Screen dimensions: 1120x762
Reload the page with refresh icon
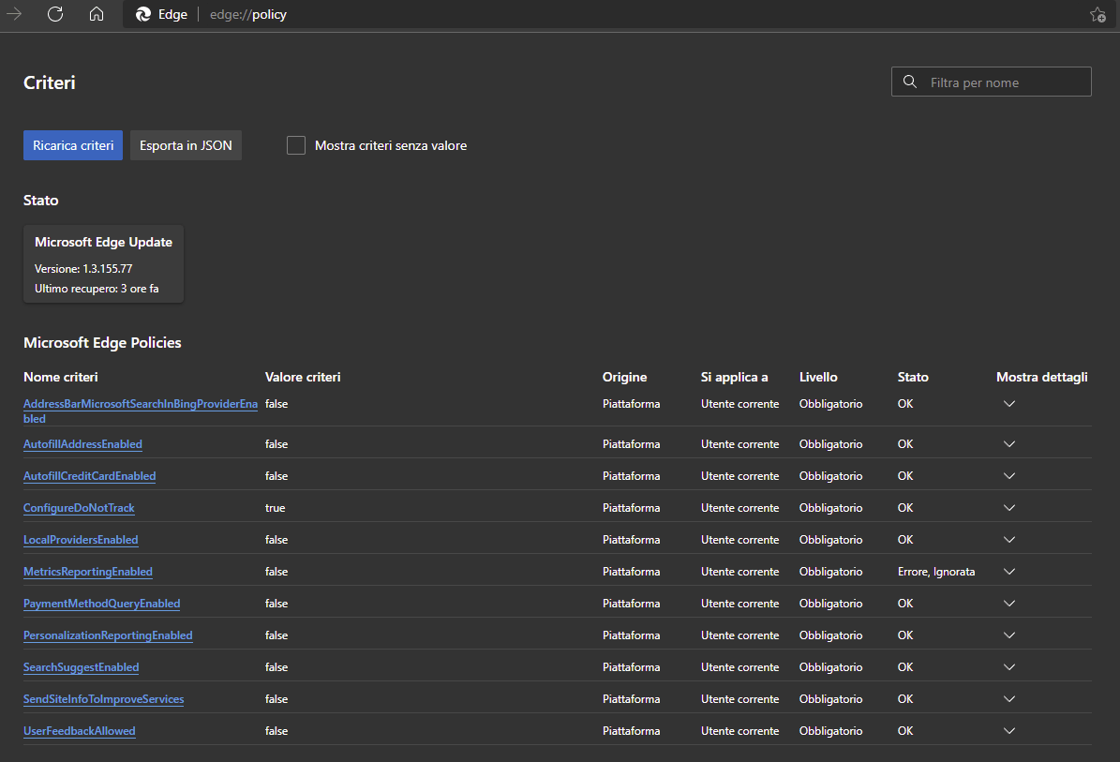pos(55,14)
